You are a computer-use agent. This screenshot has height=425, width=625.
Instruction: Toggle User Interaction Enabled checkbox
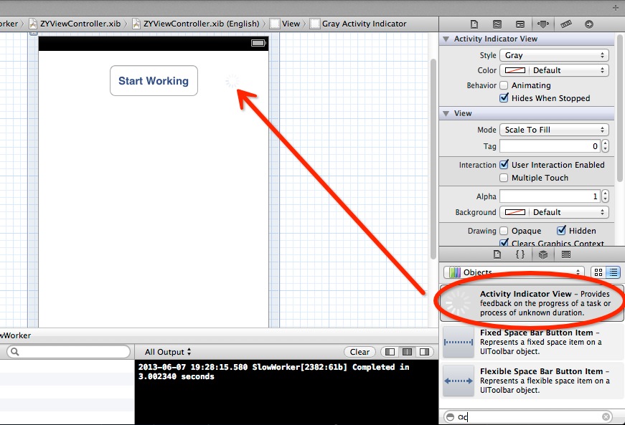pos(504,165)
